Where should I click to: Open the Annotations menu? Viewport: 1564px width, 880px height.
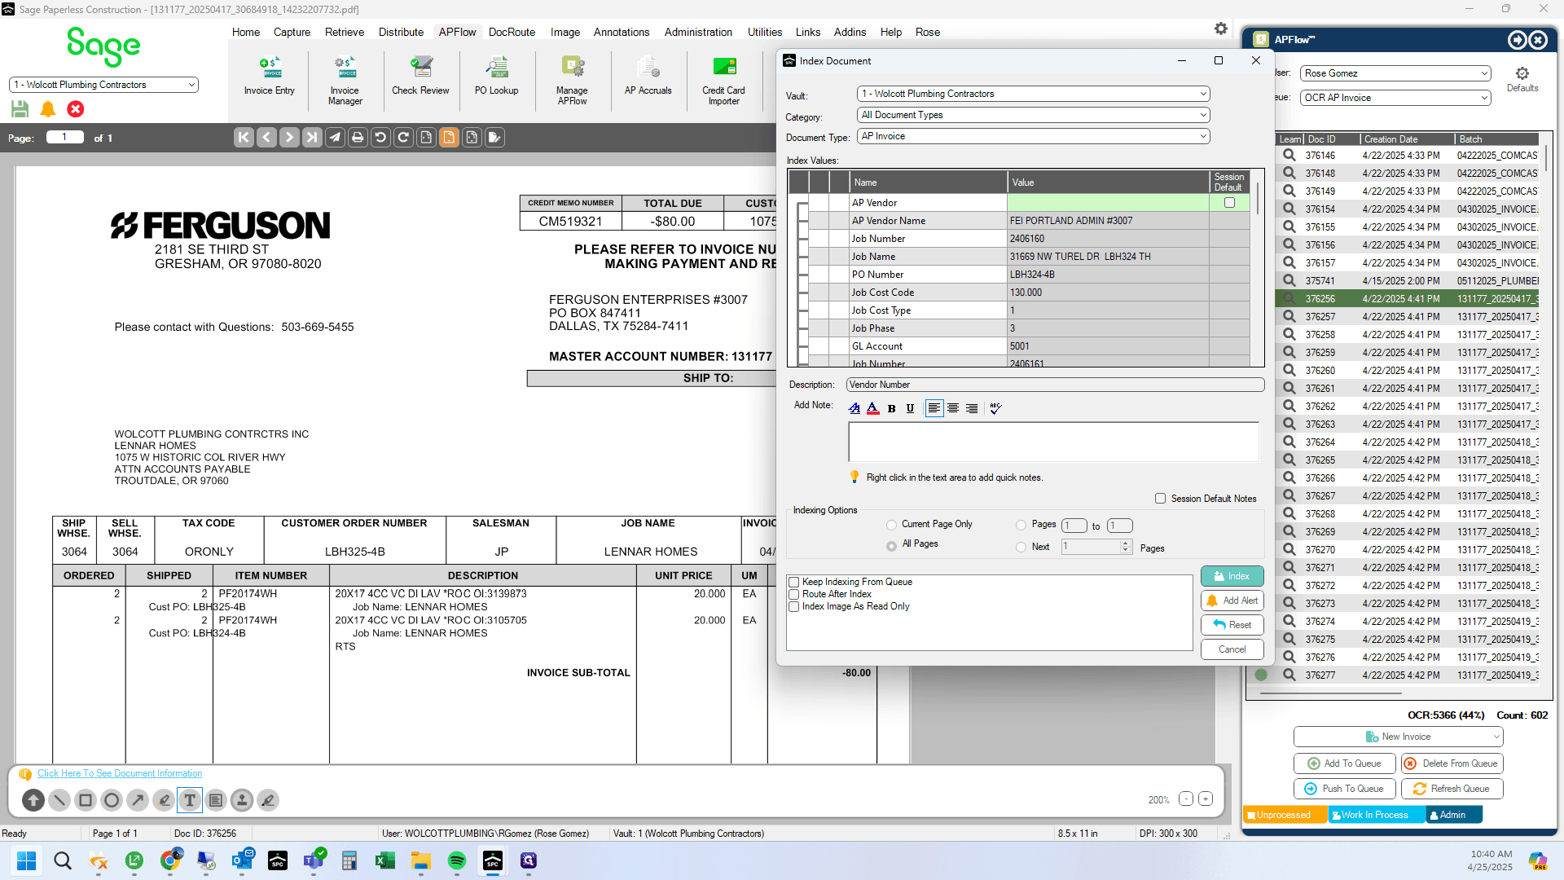[x=622, y=32]
